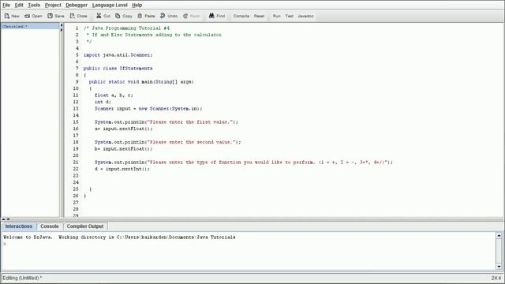Select the (Untitled)* document in file list
Viewport: 505px width, 284px height.
(x=30, y=26)
